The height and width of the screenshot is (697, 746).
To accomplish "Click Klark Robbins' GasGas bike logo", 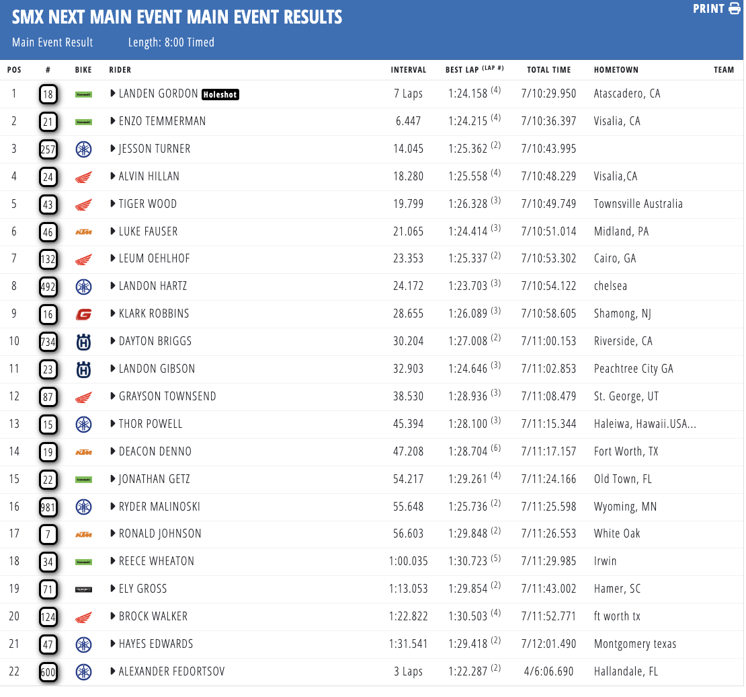I will [83, 314].
